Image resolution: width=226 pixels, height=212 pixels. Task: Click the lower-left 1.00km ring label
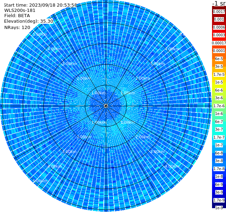[99, 122]
